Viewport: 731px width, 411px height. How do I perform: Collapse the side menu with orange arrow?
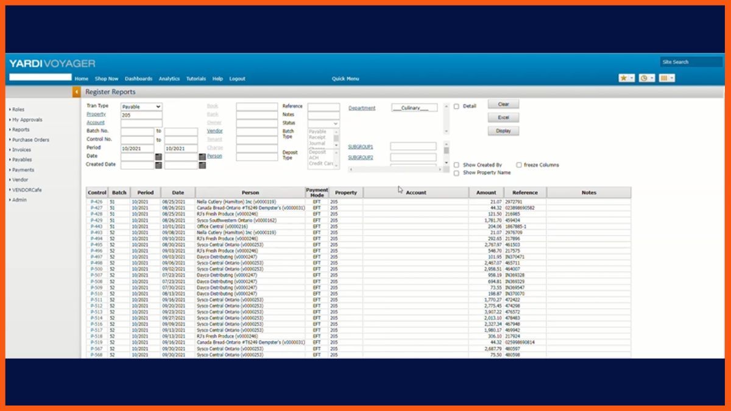tap(76, 92)
